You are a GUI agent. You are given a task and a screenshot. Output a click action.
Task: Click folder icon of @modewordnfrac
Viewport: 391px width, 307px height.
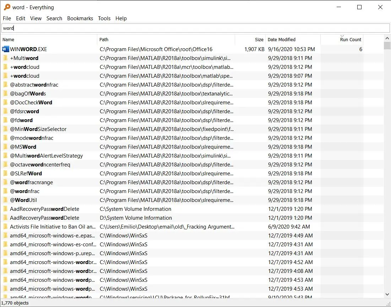click(5, 138)
